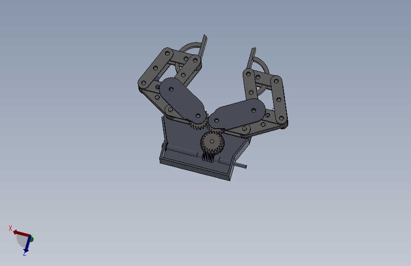411x266 pixels.
Task: Click the green Y axis dot on the triad
Action: pos(32,239)
